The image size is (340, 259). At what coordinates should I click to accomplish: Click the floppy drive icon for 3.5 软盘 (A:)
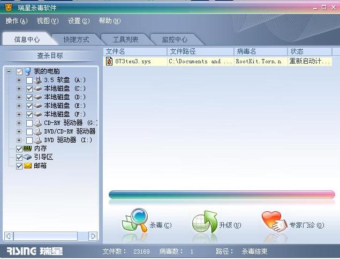click(x=37, y=80)
